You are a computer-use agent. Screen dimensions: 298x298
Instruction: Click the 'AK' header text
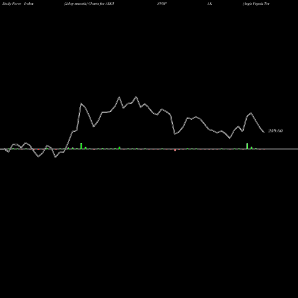pos(210,4)
